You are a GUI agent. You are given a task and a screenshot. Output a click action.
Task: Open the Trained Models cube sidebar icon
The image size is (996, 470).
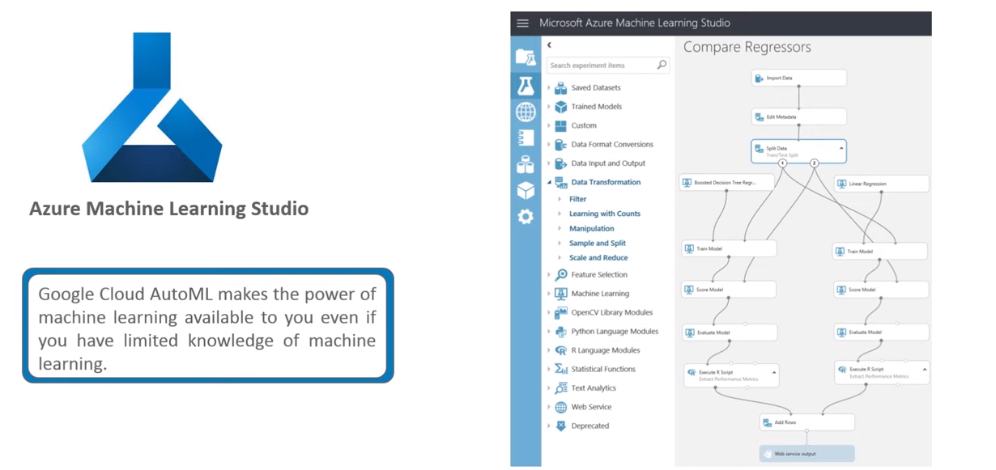[x=526, y=190]
